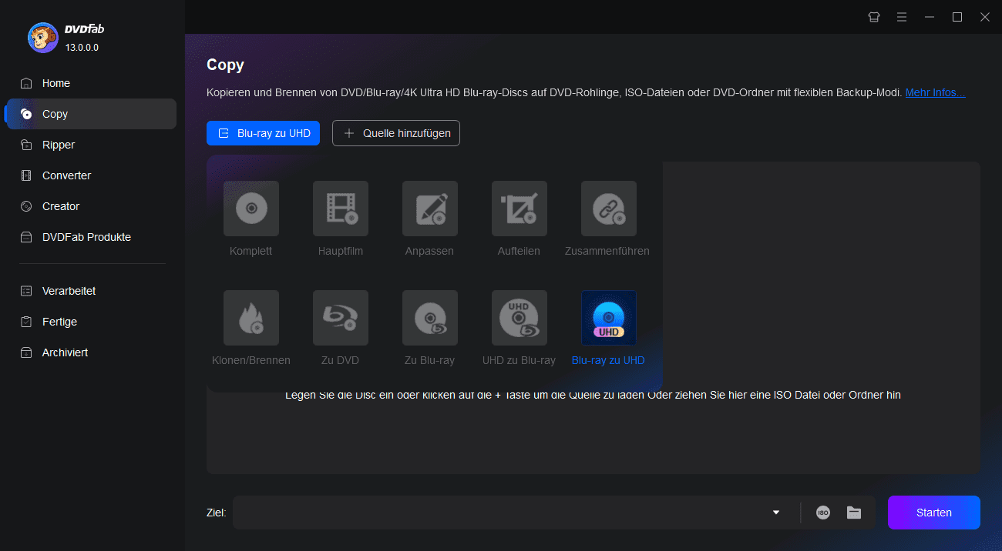Open the Creator module
Screen dimensions: 1002x551
coord(91,206)
